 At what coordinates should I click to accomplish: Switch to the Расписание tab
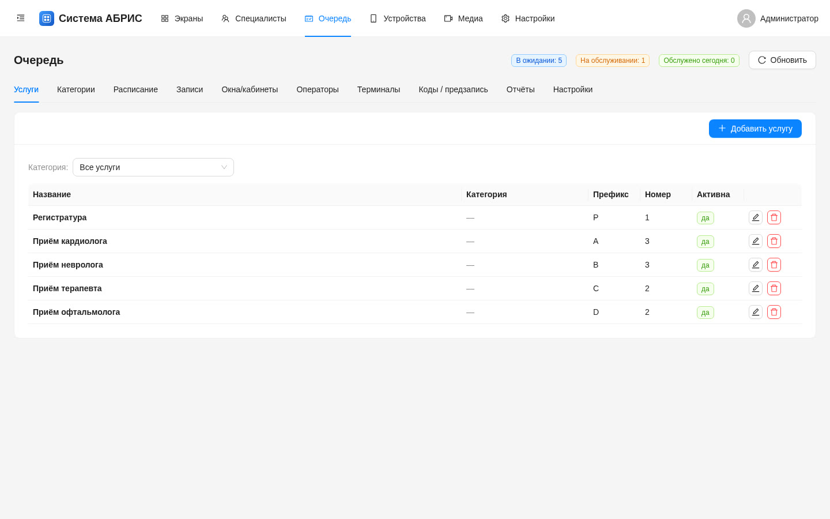click(x=135, y=89)
